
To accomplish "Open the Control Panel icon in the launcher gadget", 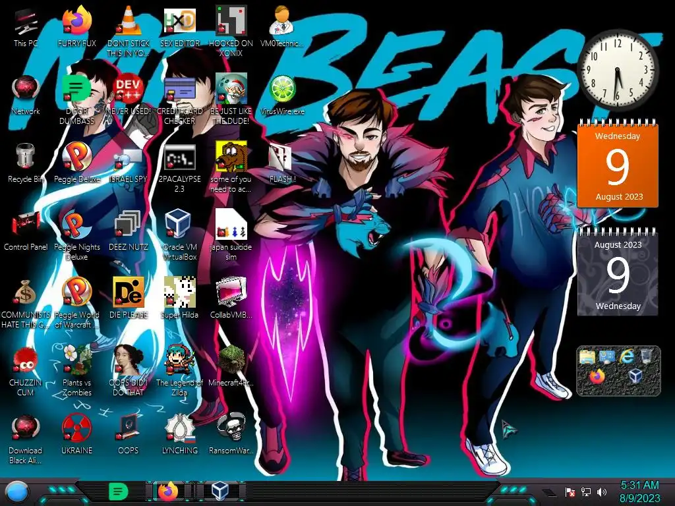I will pos(607,356).
